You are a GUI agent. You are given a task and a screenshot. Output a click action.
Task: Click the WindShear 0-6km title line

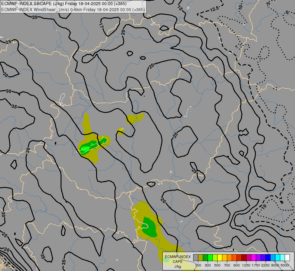point(73,10)
